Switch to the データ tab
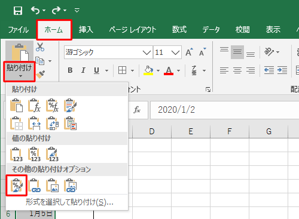Viewport: 299px width, 219px height. tap(211, 30)
